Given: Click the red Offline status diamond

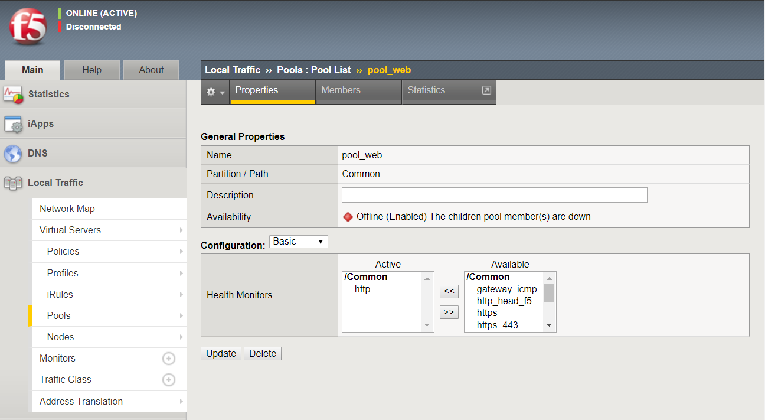Looking at the screenshot, I should click(348, 217).
